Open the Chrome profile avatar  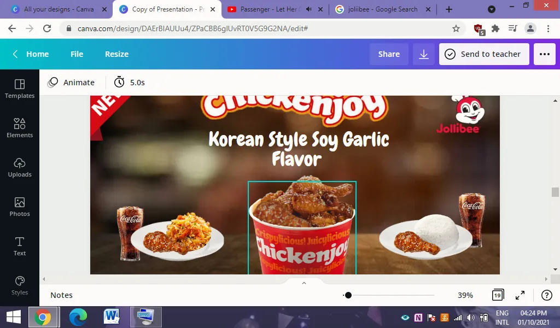[530, 28]
